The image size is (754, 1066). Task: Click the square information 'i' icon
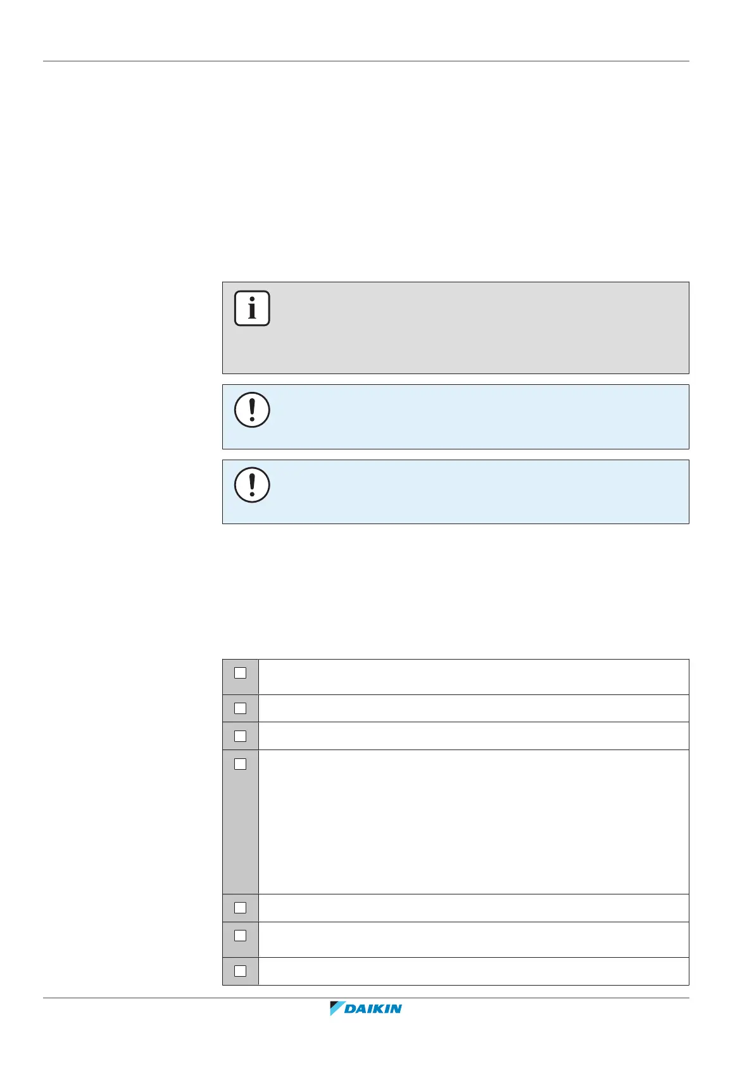(x=252, y=308)
